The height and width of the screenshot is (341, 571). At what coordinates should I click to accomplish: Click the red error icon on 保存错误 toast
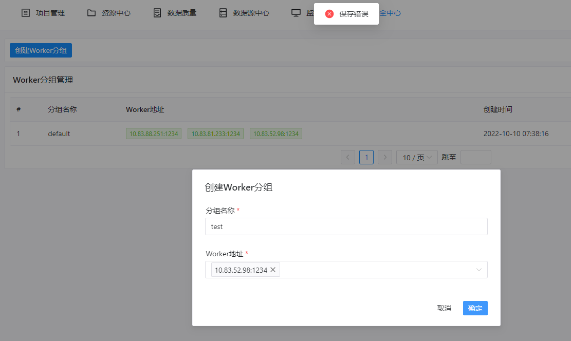click(329, 14)
